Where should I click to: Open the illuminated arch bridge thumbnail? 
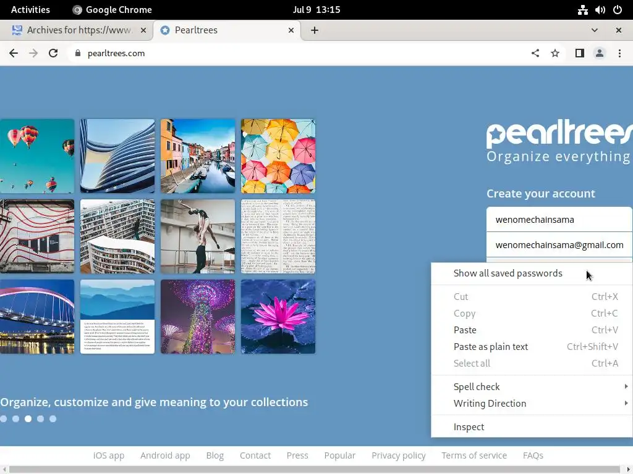point(37,317)
